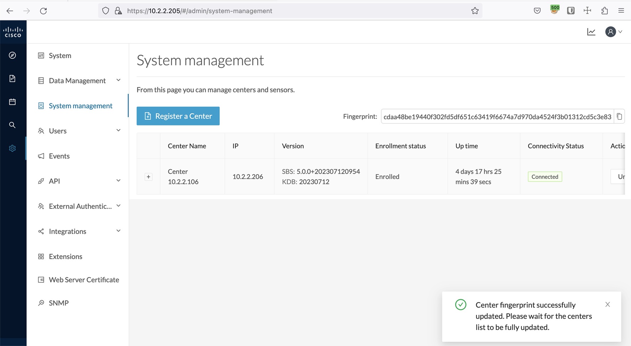Click the shield icon in the address bar

coord(105,11)
